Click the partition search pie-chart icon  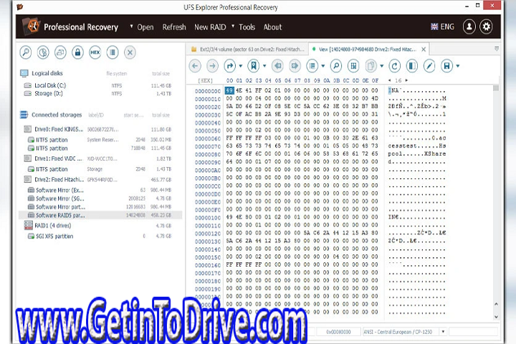(43, 52)
